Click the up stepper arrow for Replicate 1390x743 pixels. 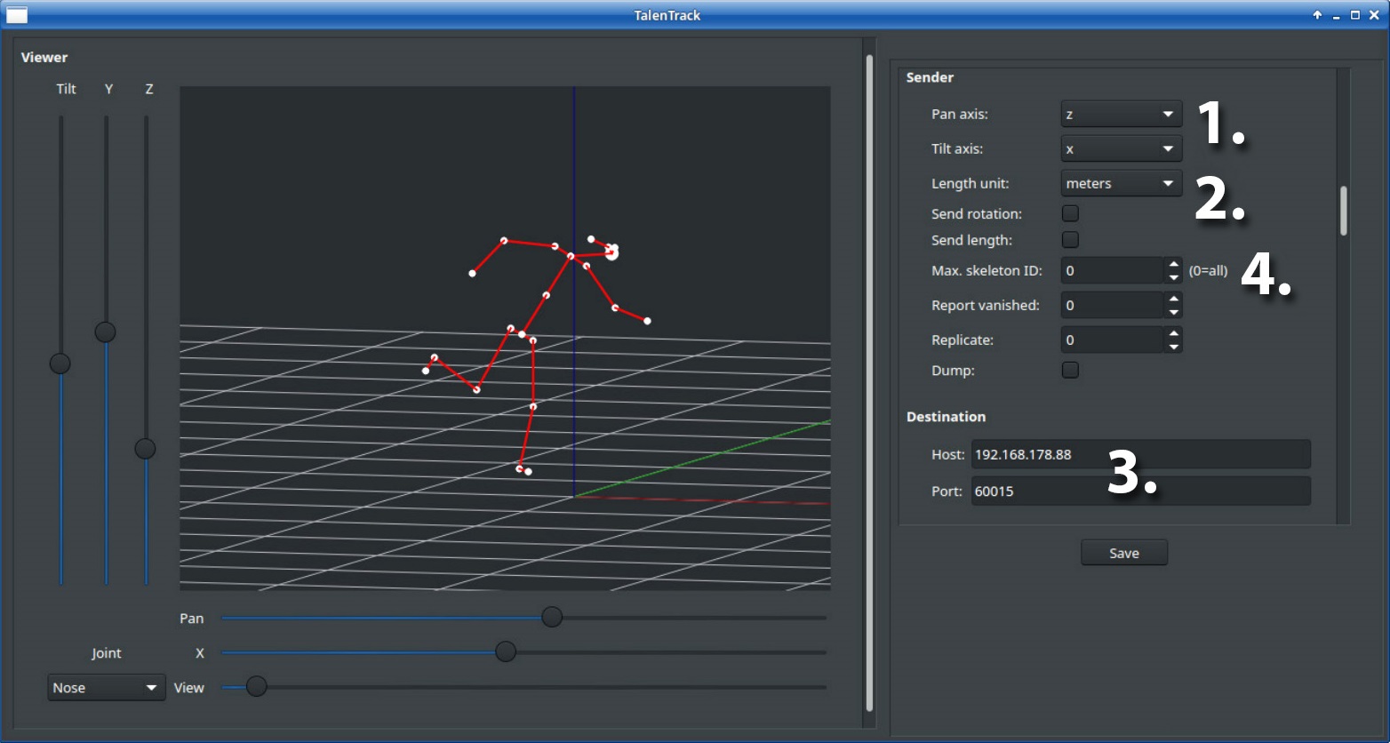[x=1174, y=334]
